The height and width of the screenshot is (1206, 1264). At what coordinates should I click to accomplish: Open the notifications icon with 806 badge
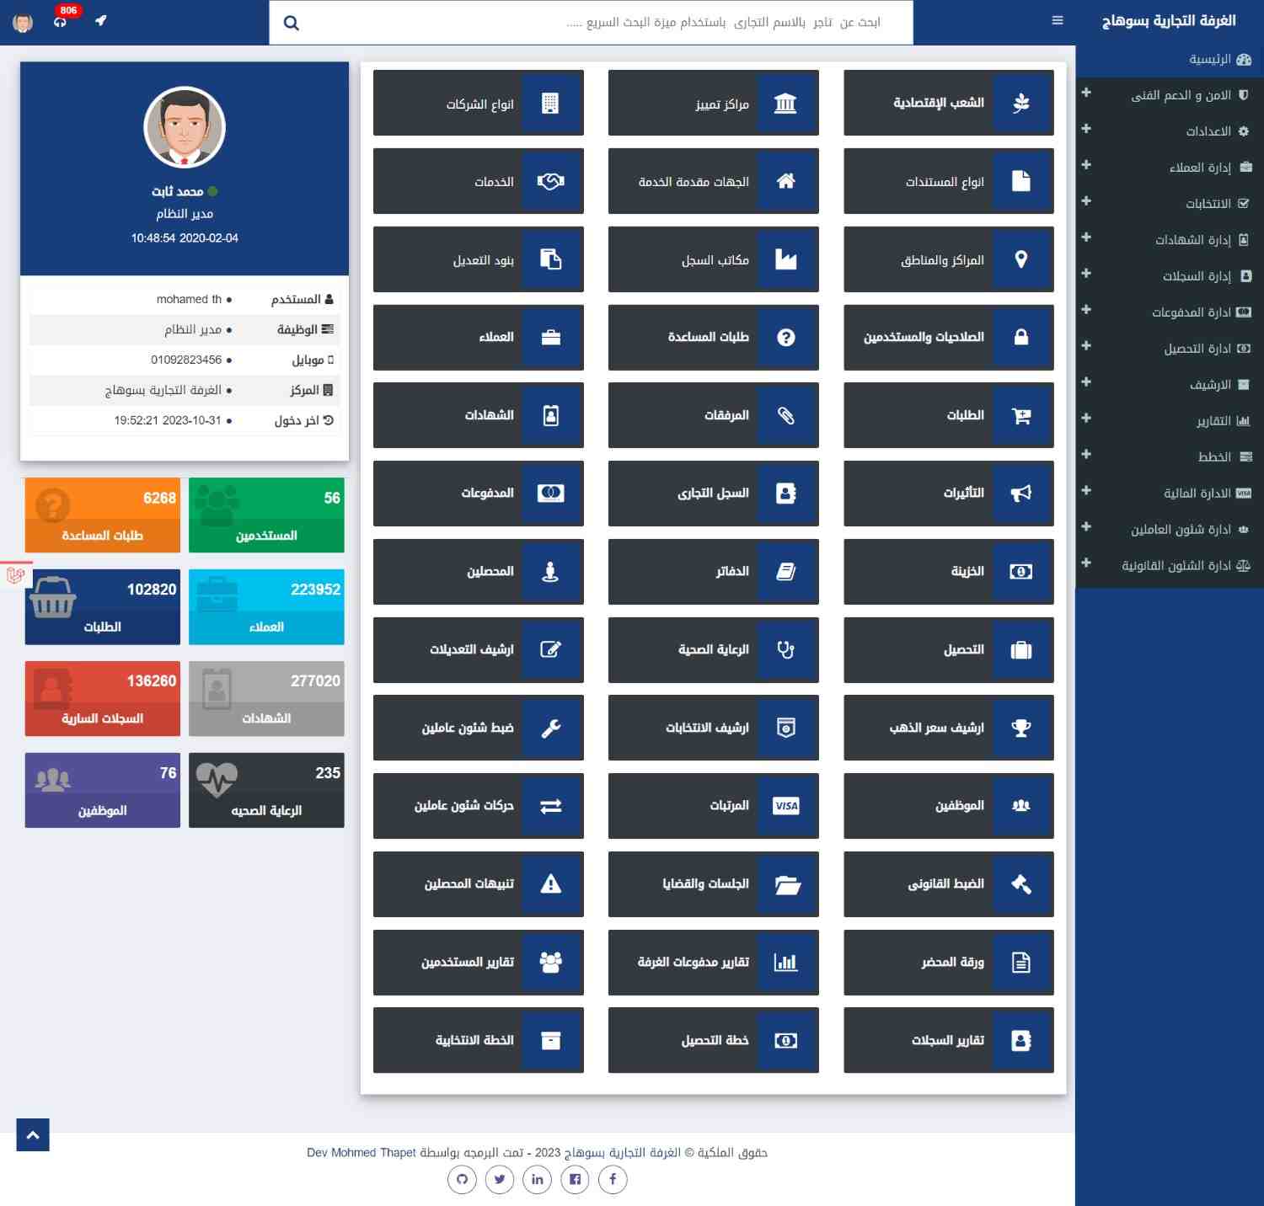61,21
